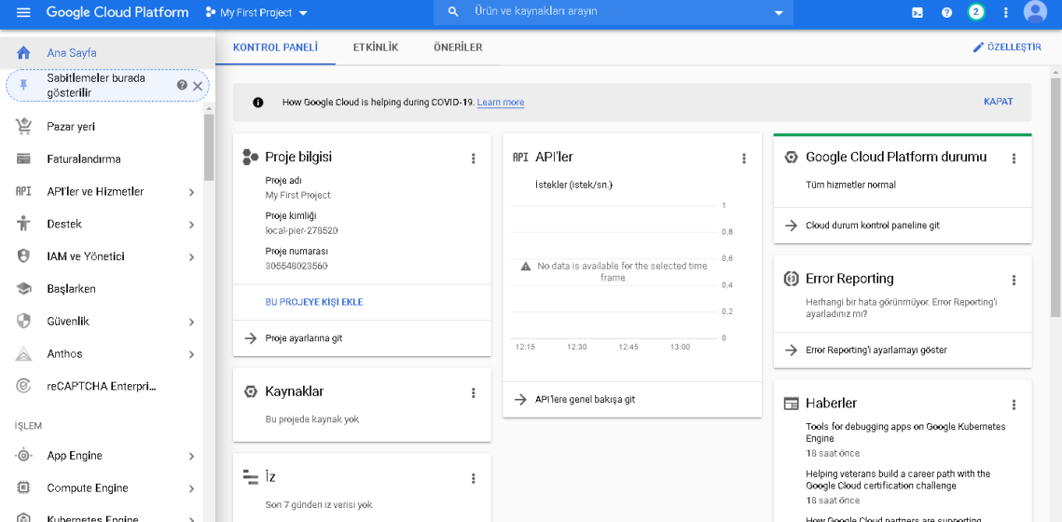Open Haberler card three-dot menu
The height and width of the screenshot is (522, 1062).
click(x=1014, y=405)
